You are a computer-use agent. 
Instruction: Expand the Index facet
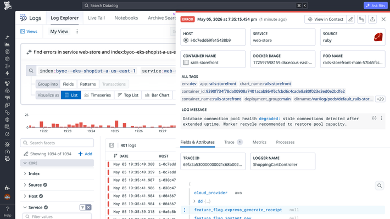25,173
